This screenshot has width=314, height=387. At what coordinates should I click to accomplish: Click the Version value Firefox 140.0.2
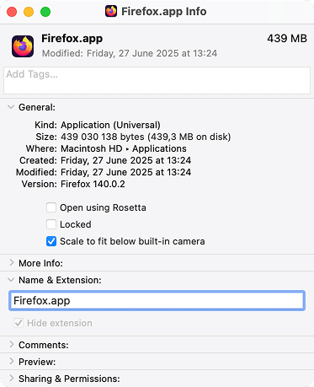(93, 184)
